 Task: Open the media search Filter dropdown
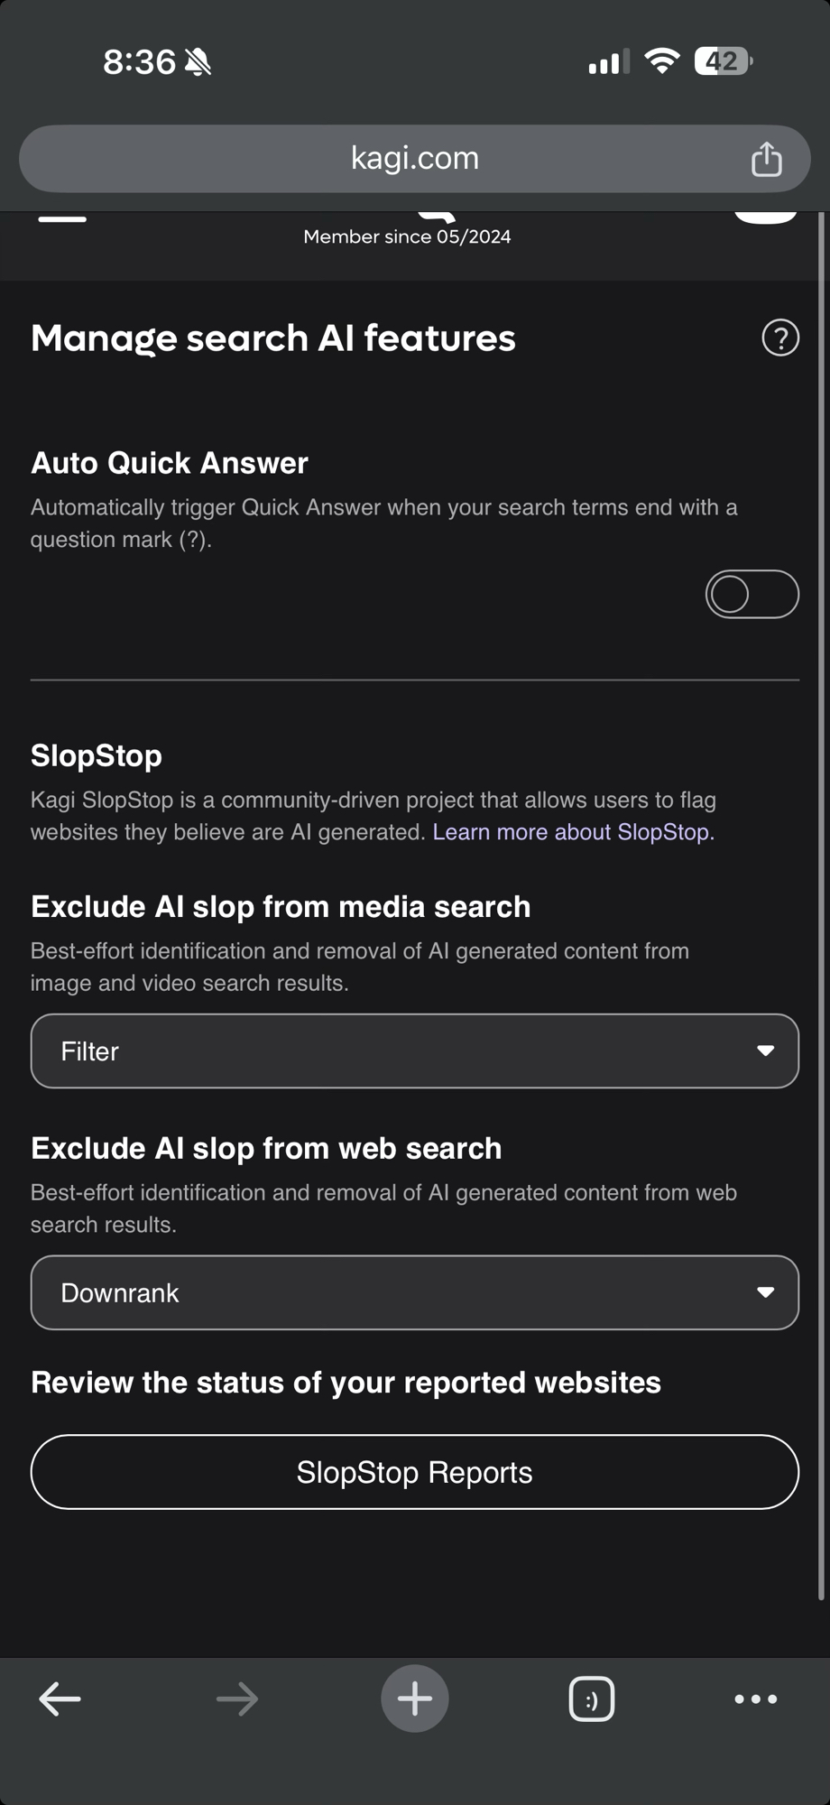point(415,1051)
